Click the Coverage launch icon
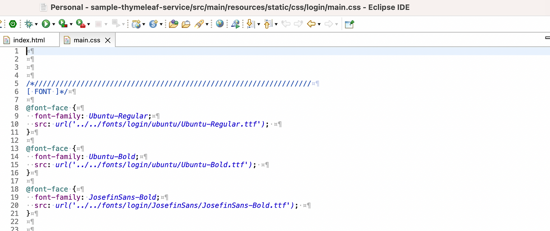550x231 pixels. [x=62, y=24]
